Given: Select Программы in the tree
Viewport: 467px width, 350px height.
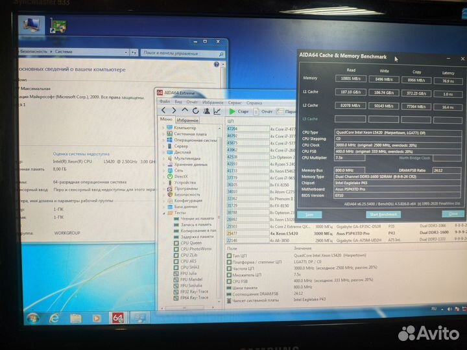Looking at the screenshot, I should point(186,189).
